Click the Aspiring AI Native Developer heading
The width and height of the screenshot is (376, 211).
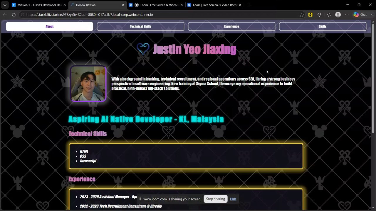coord(146,119)
